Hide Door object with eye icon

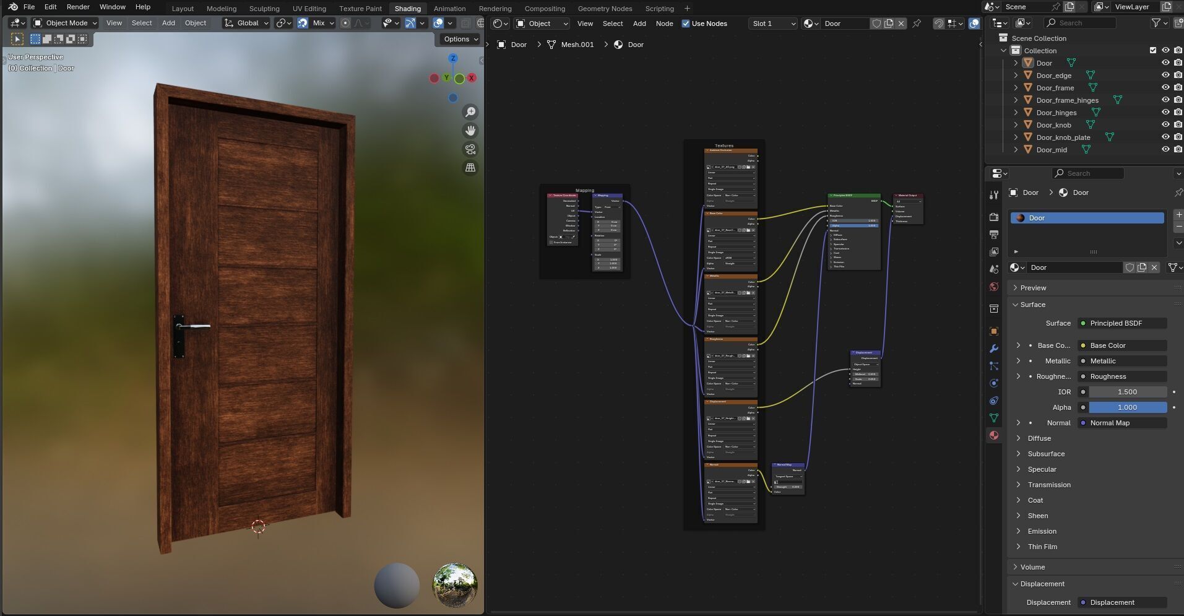[1165, 63]
